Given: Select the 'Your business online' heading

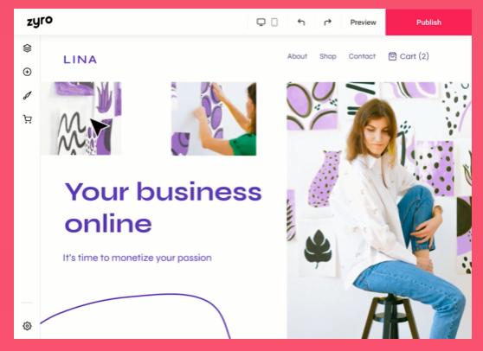Looking at the screenshot, I should click(x=164, y=207).
